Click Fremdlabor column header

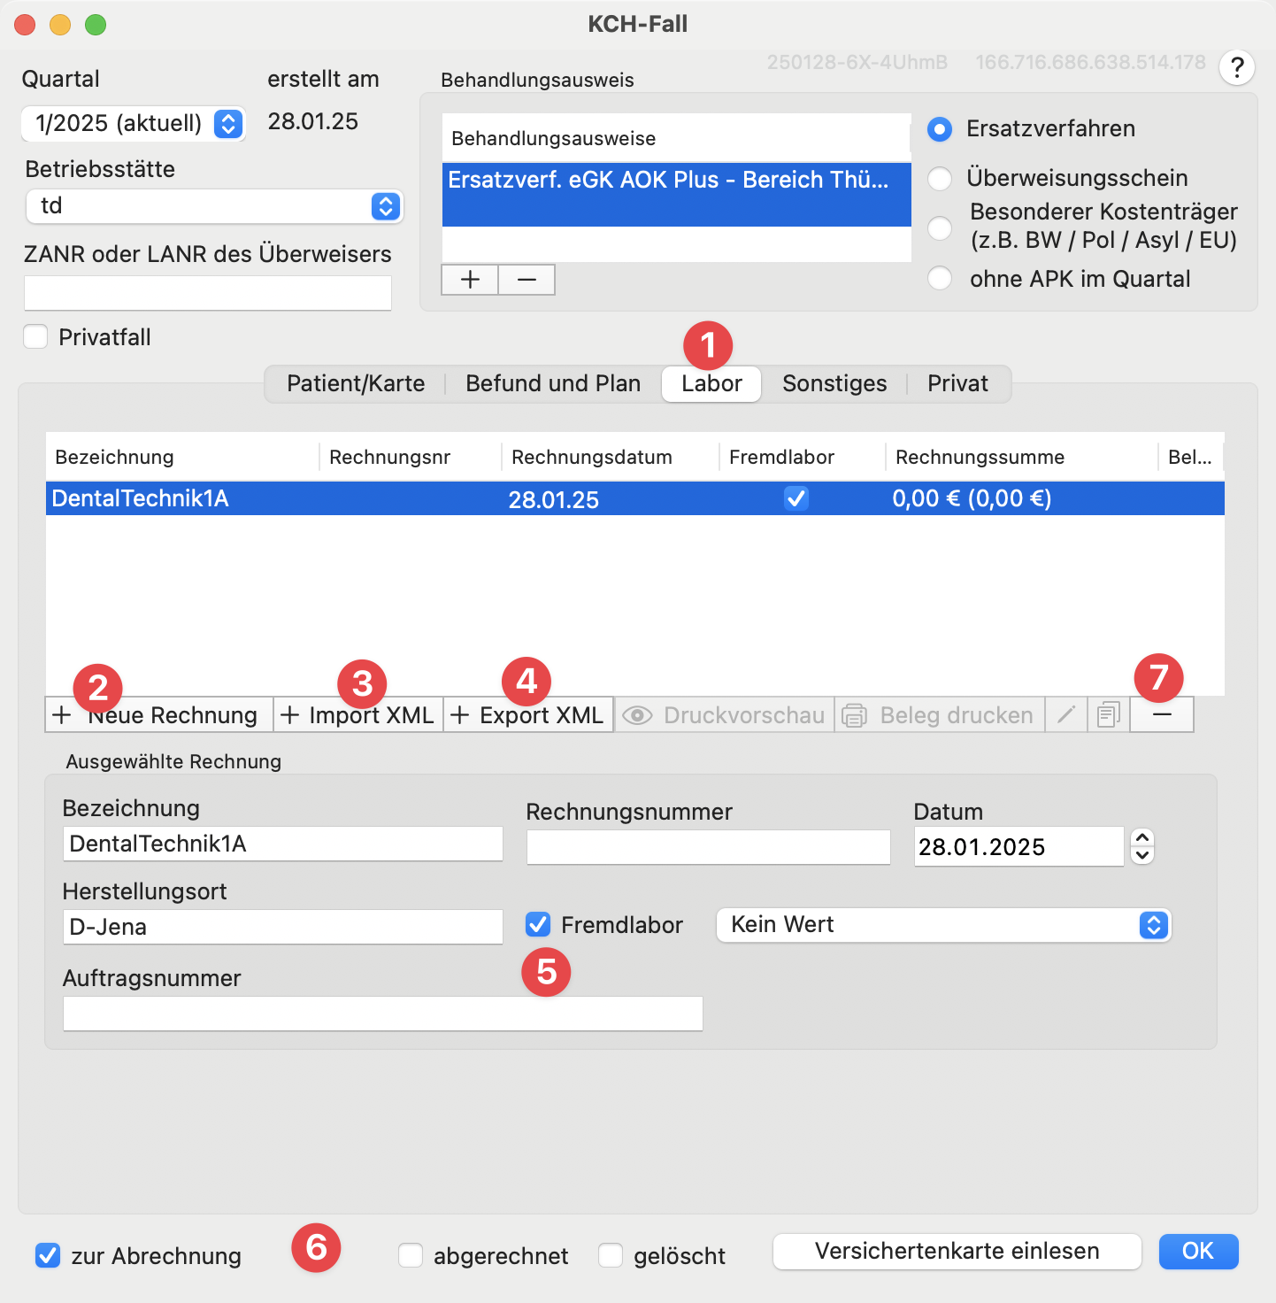(803, 458)
